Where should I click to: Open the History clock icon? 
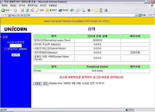pos(72,10)
